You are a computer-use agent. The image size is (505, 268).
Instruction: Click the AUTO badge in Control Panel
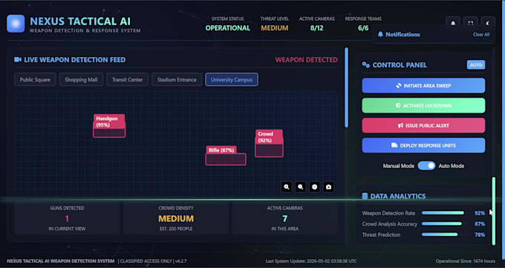pyautogui.click(x=476, y=65)
